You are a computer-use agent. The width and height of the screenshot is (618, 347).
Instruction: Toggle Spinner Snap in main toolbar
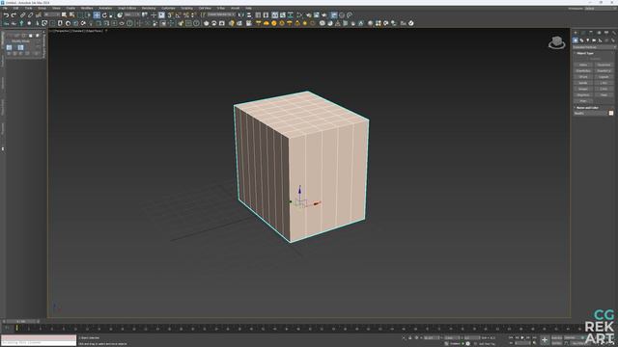[x=193, y=15]
